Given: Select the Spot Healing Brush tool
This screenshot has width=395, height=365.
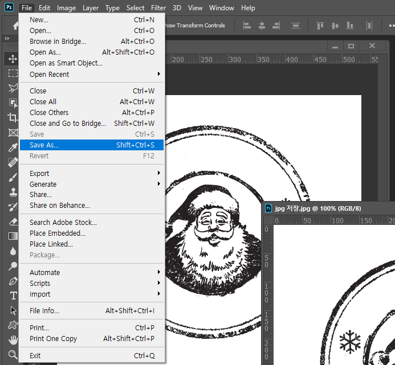Looking at the screenshot, I should pyautogui.click(x=13, y=162).
